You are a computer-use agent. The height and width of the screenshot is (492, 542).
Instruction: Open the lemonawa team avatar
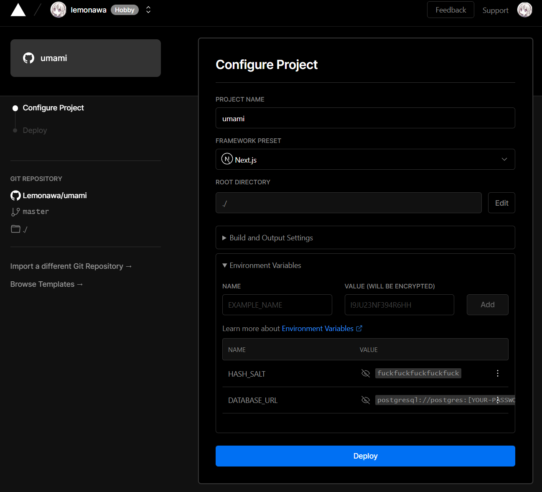(x=58, y=10)
